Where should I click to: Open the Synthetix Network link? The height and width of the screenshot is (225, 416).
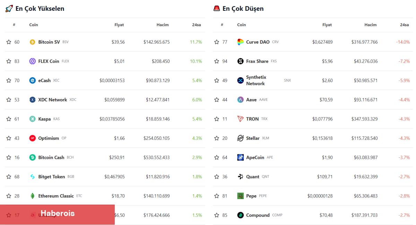(x=256, y=80)
